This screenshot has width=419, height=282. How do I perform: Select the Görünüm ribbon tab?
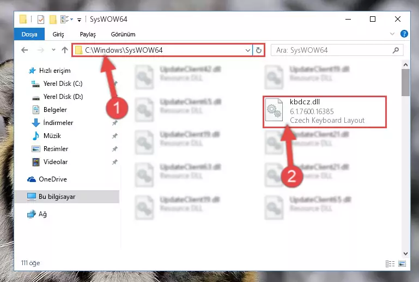[x=123, y=34]
